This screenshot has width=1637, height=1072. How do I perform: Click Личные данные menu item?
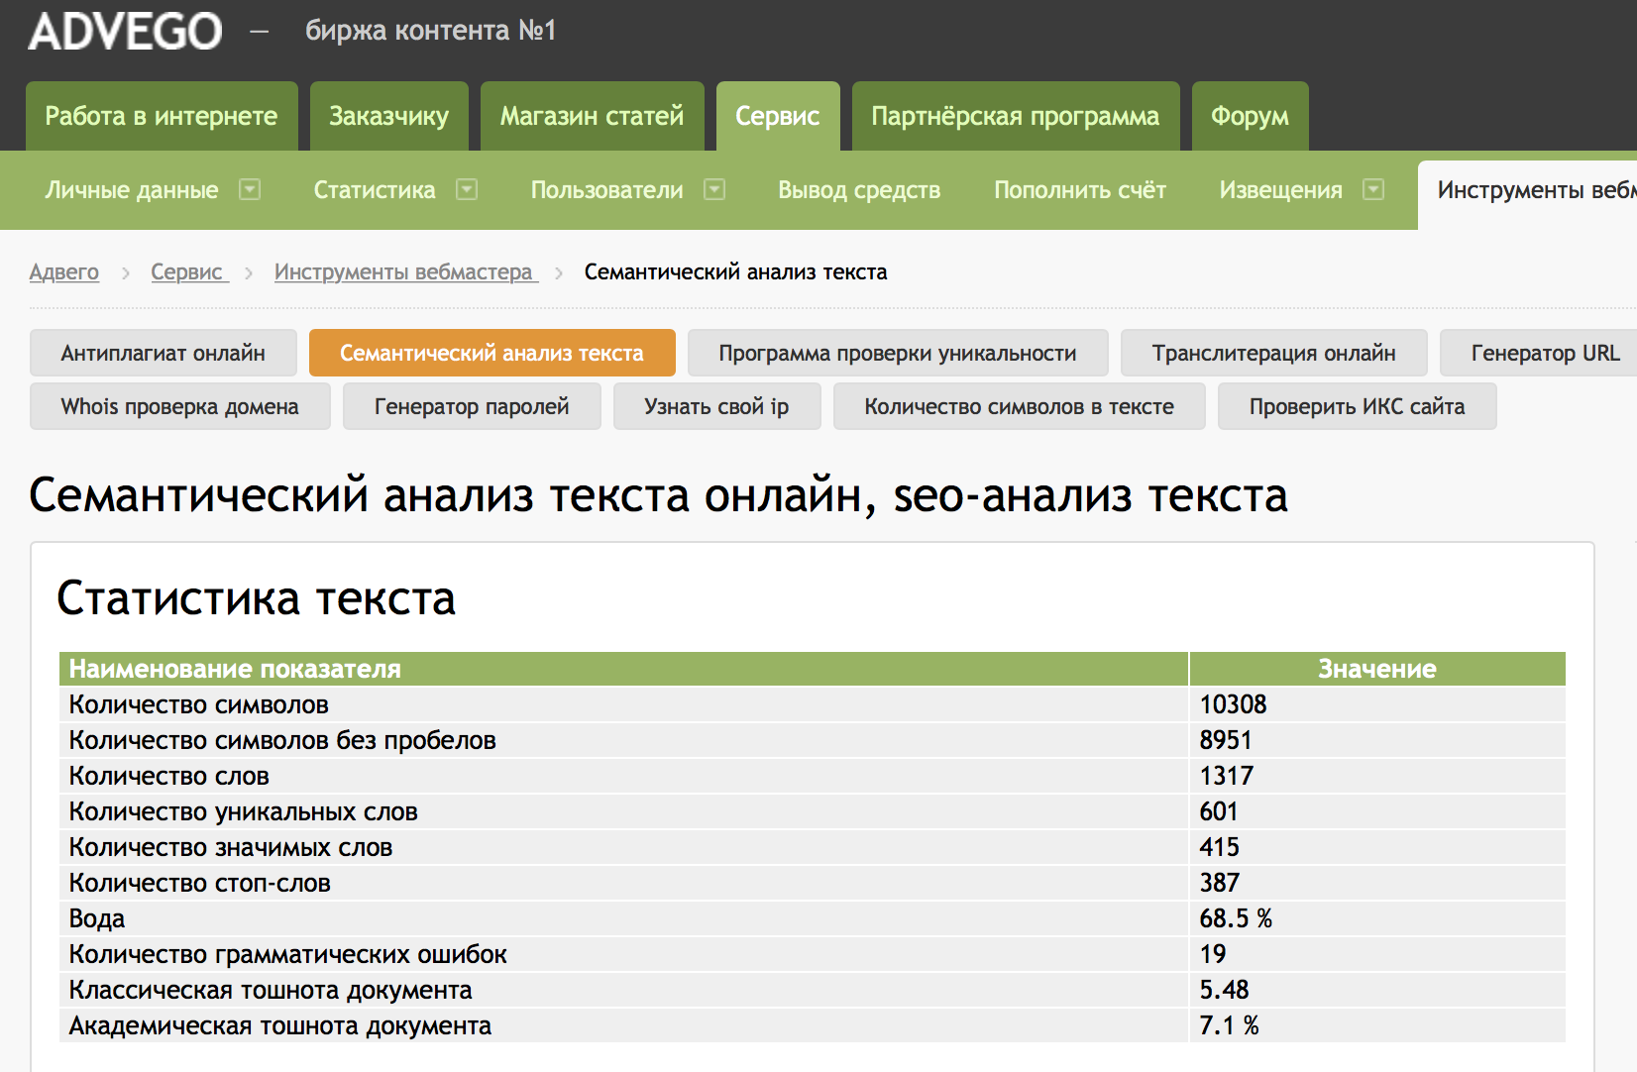pyautogui.click(x=132, y=190)
